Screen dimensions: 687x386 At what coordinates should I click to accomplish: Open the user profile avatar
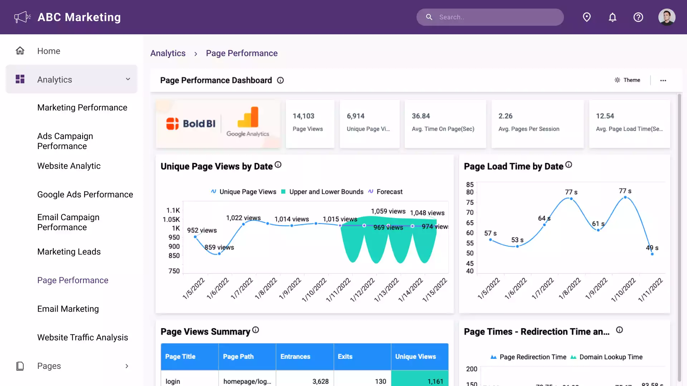point(667,17)
